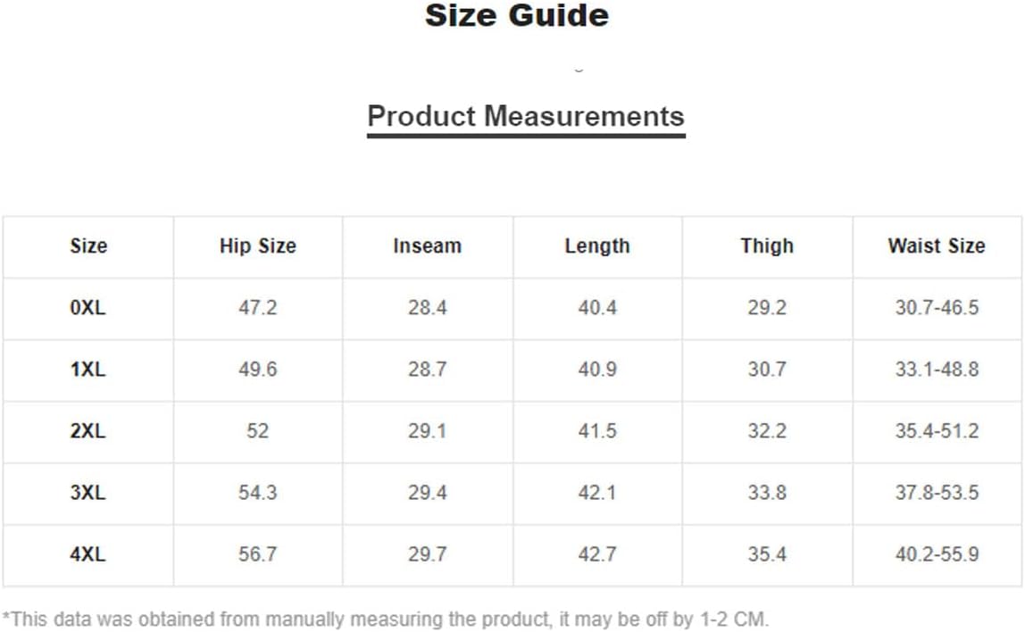Click the 42.1 length cell for 3XL
The width and height of the screenshot is (1025, 632).
pos(597,492)
